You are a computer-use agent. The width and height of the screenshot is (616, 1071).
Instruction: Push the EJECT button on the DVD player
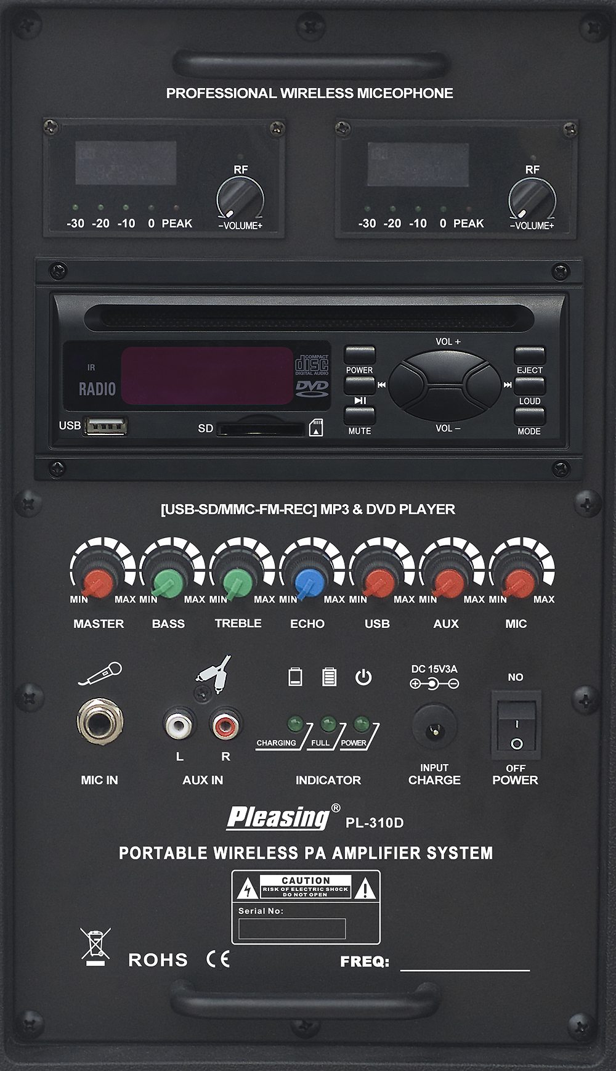[x=530, y=356]
